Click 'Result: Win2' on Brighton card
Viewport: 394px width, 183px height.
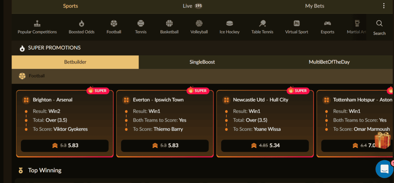(47, 111)
